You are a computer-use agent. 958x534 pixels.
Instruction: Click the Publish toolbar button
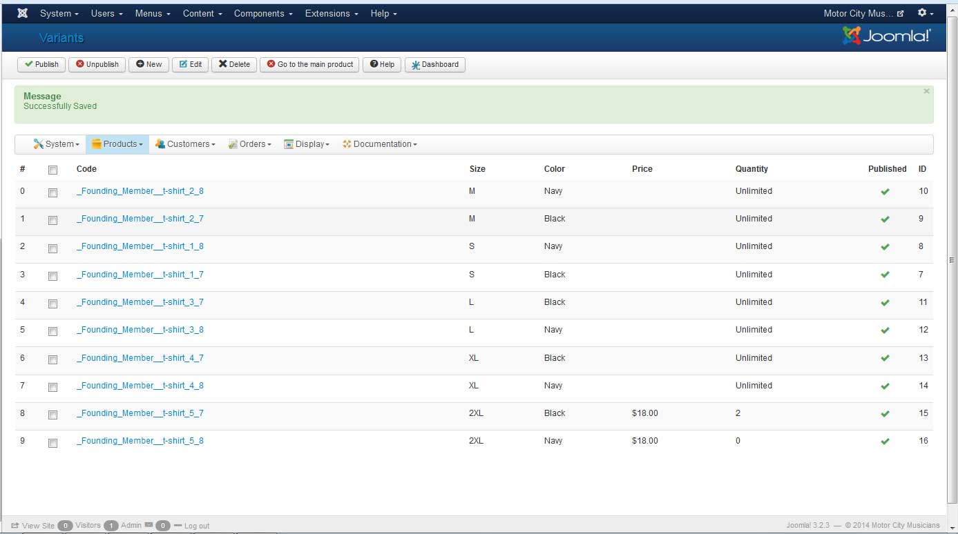41,64
